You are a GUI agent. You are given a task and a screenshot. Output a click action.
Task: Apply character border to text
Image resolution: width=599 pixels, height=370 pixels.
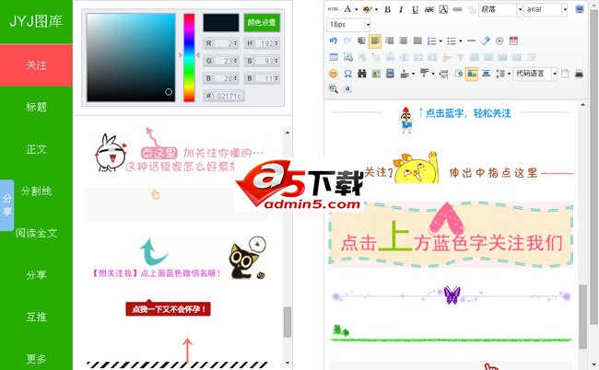pyautogui.click(x=443, y=9)
